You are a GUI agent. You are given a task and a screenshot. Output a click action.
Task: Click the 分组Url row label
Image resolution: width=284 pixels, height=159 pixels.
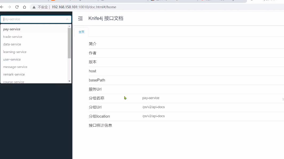pyautogui.click(x=95, y=107)
